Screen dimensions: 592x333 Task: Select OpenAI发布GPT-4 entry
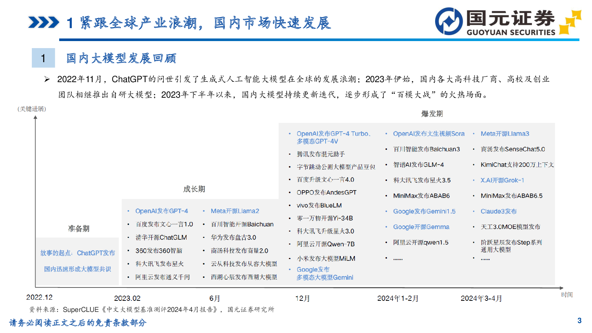pos(162,211)
